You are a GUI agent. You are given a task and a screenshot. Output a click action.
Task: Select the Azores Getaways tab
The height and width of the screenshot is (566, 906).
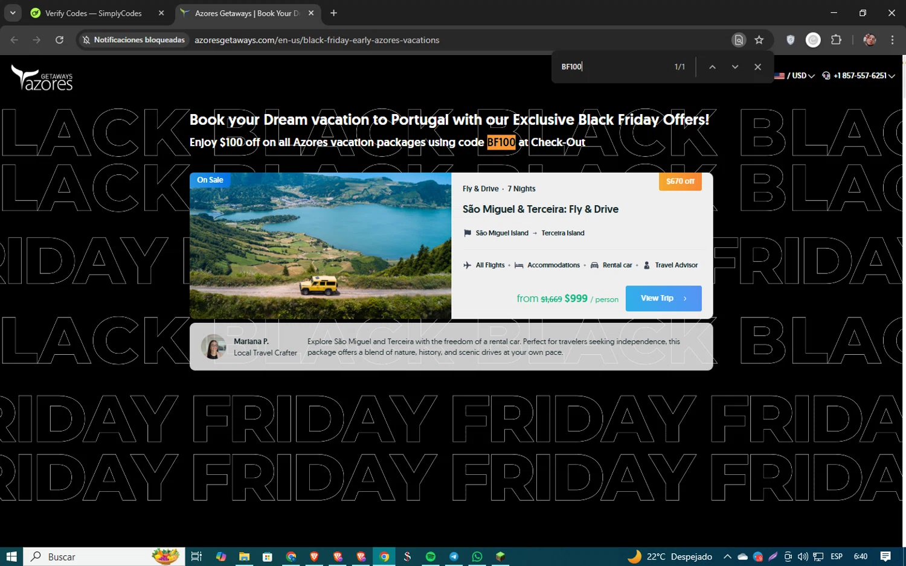[248, 13]
